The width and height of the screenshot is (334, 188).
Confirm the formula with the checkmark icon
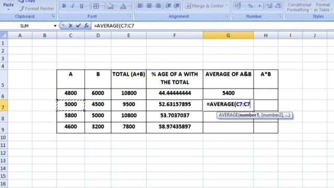tap(78, 26)
